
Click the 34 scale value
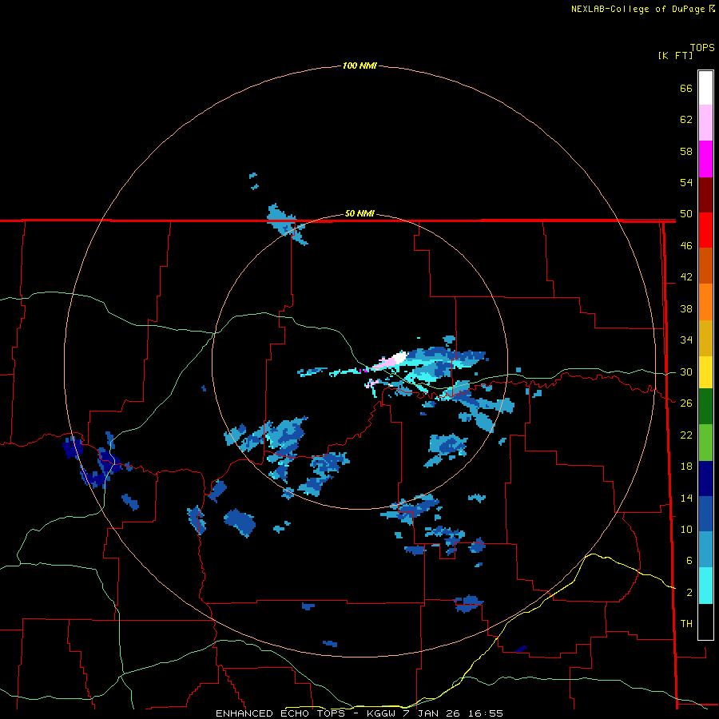686,340
